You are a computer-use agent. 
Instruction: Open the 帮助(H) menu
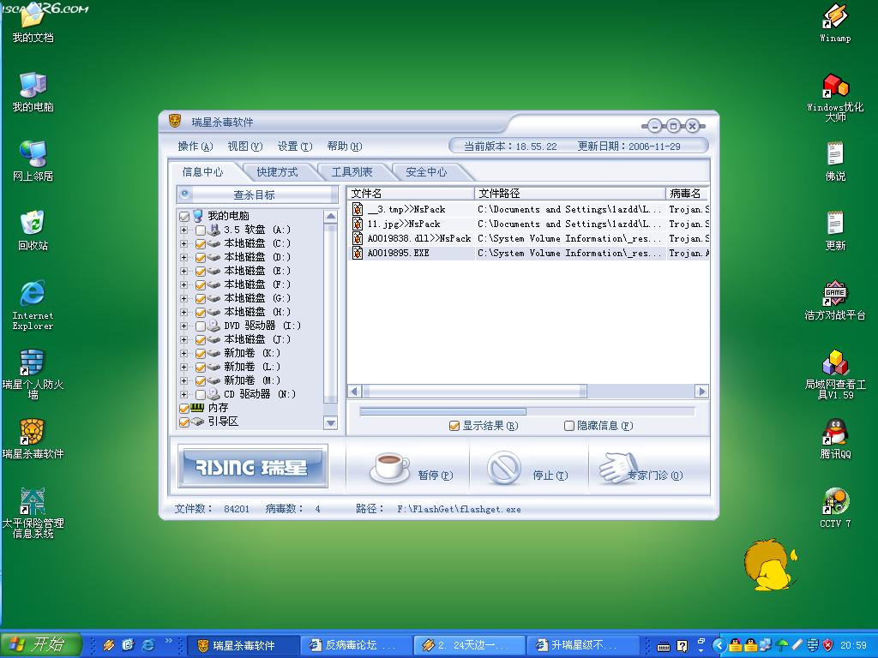[345, 146]
